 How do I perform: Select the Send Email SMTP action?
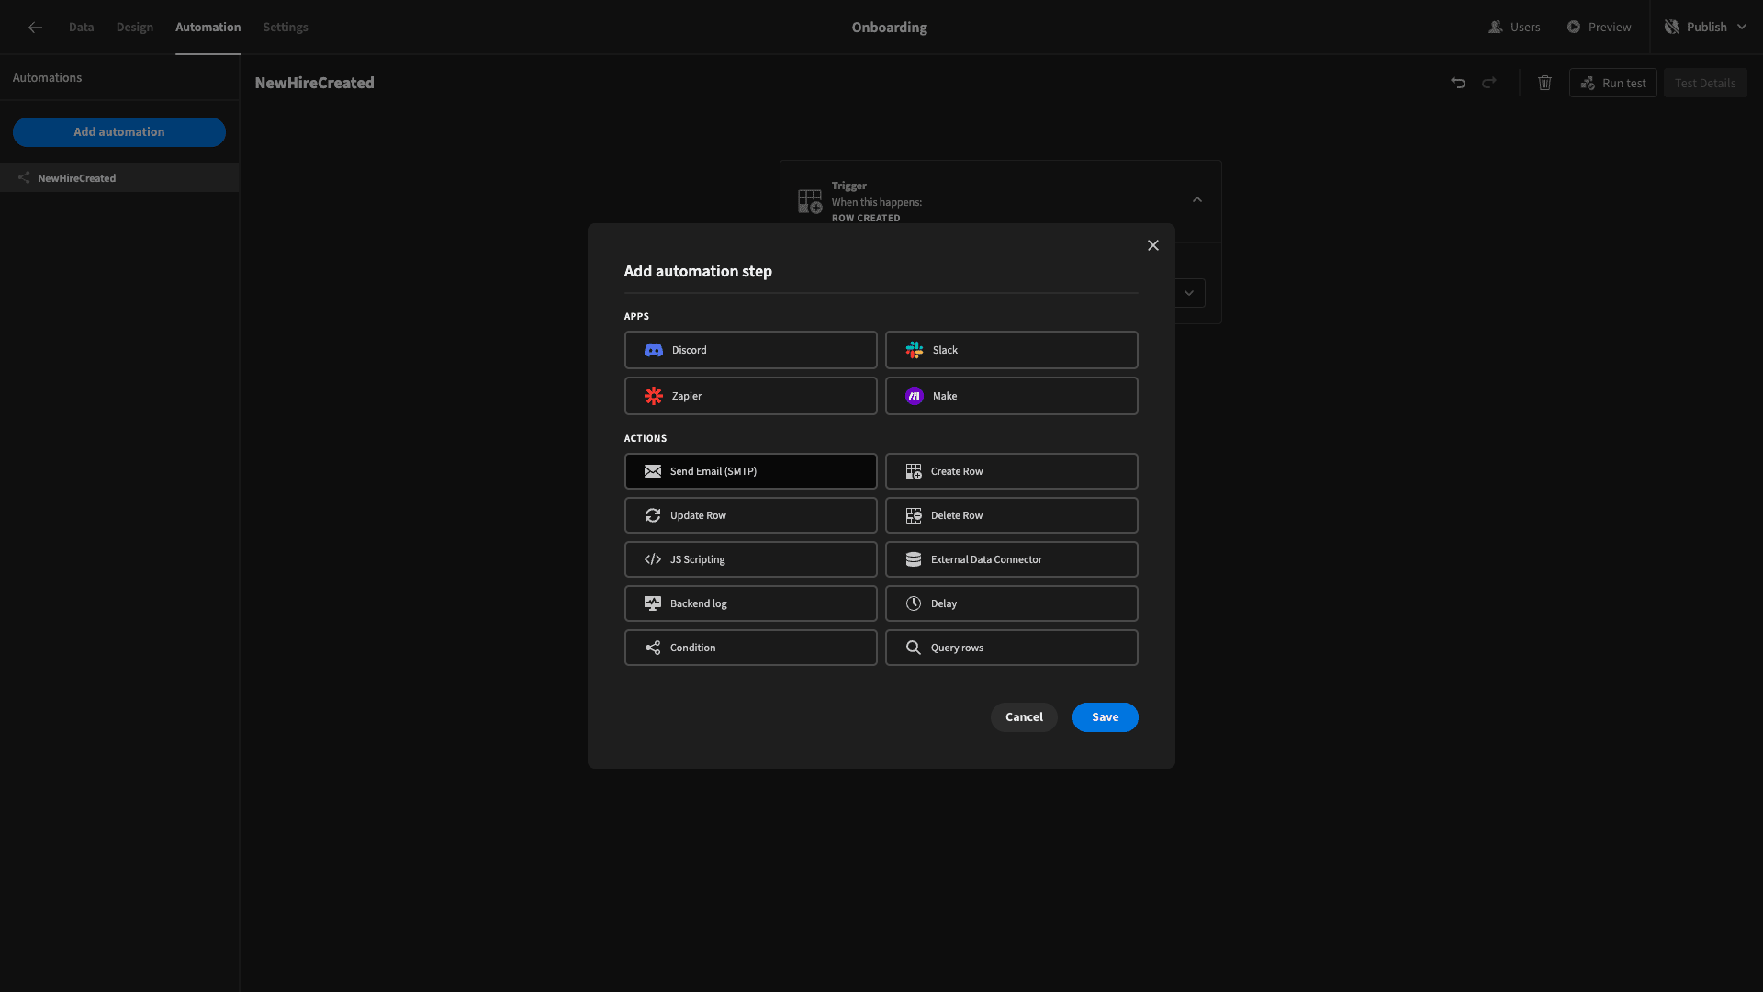751,471
